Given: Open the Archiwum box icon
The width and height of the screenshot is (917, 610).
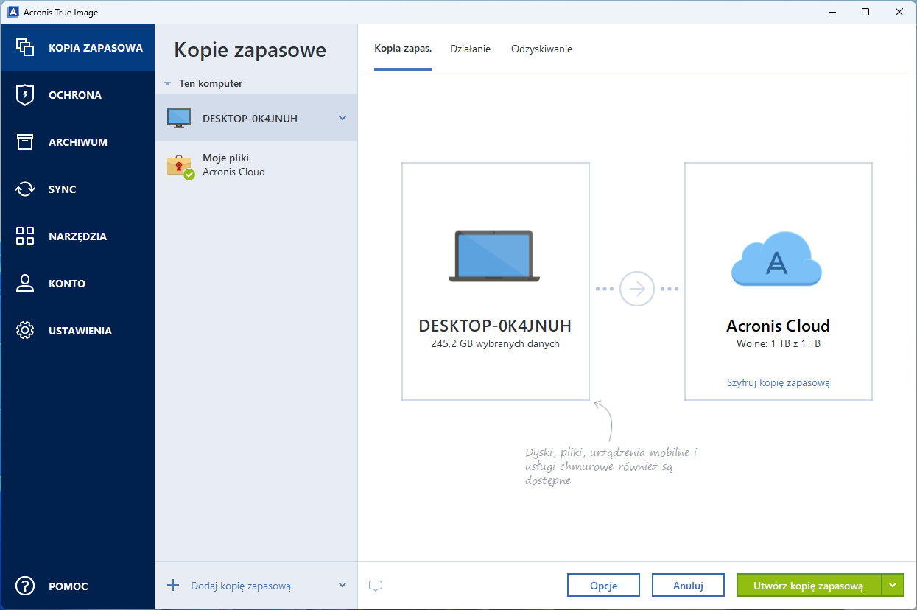Looking at the screenshot, I should click(25, 142).
